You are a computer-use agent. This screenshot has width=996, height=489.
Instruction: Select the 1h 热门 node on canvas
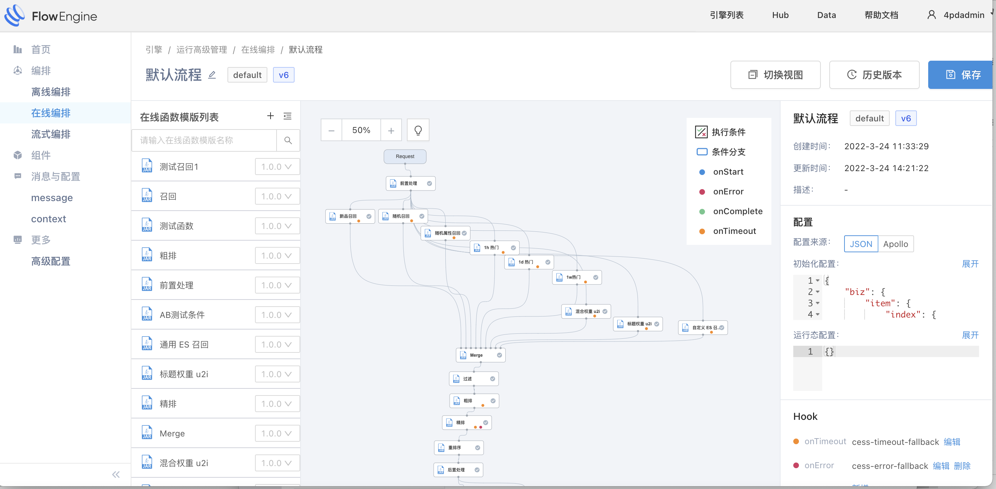(x=494, y=248)
